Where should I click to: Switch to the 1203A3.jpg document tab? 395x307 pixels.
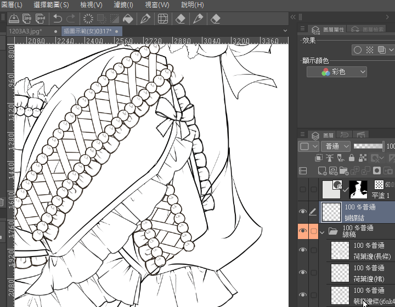(25, 31)
